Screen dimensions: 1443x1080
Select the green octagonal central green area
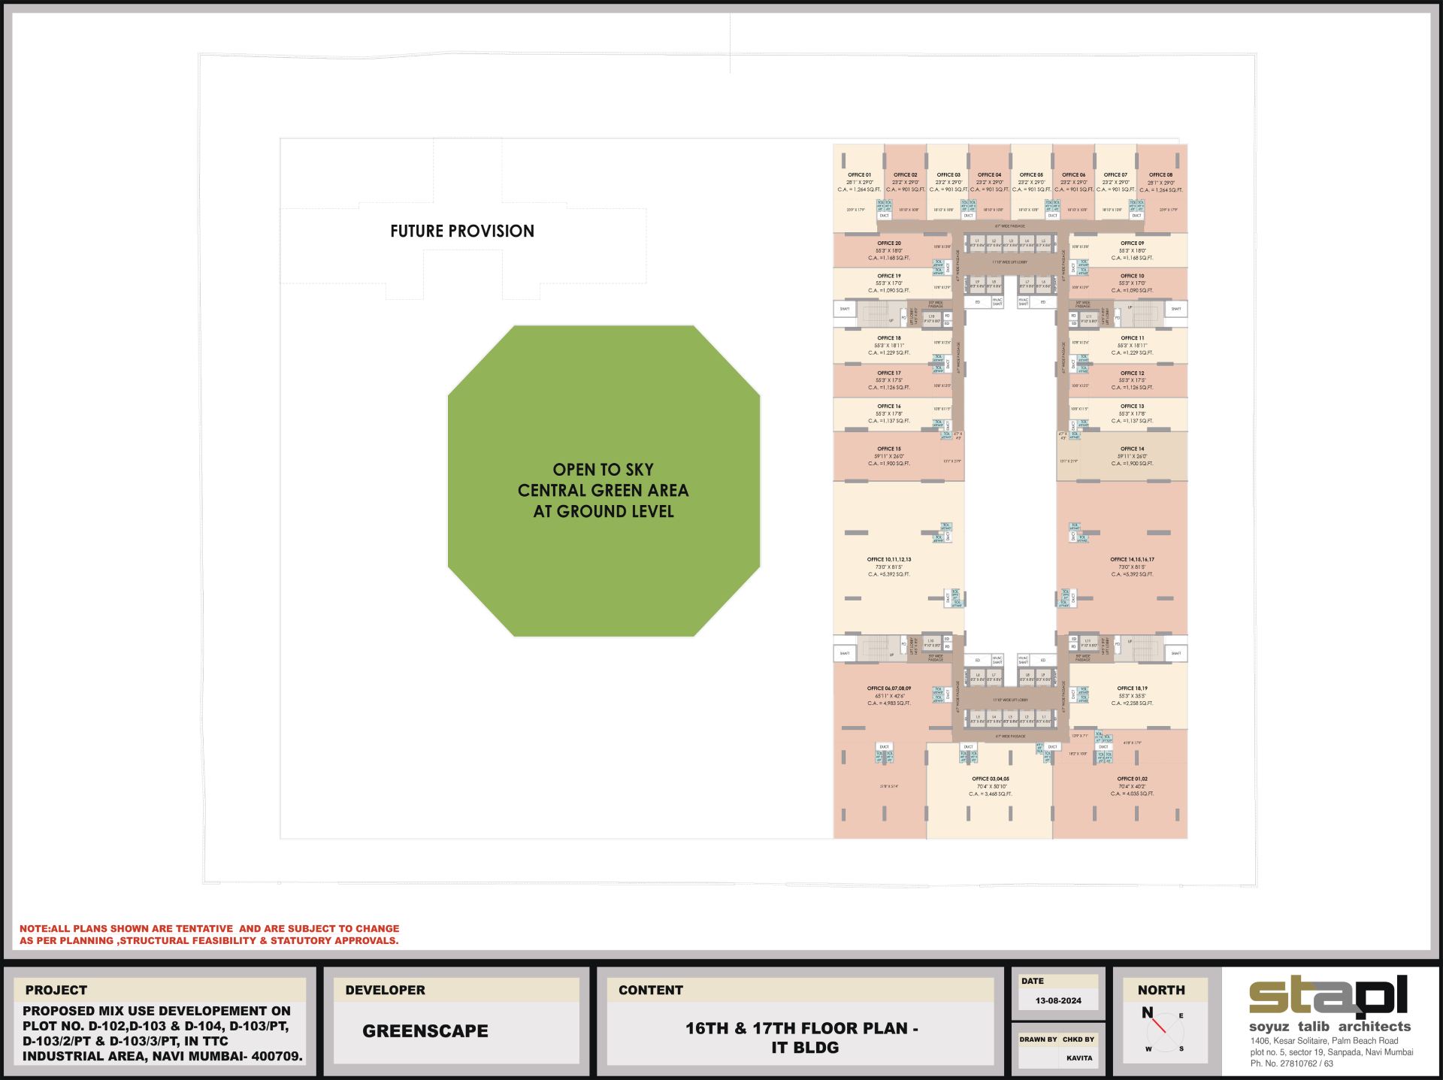coord(604,481)
